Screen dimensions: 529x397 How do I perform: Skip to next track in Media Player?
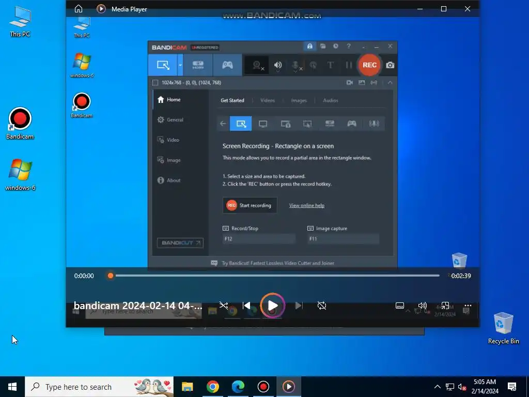point(299,306)
